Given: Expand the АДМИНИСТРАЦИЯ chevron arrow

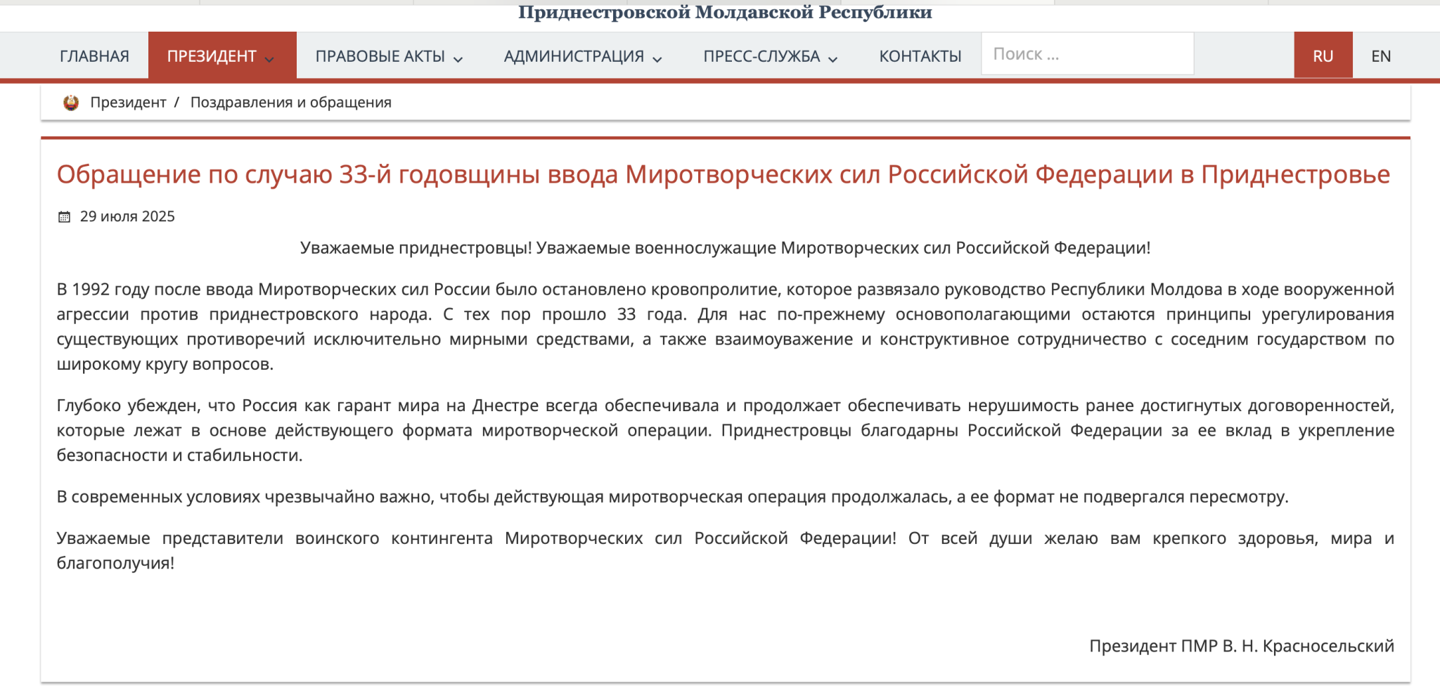Looking at the screenshot, I should pos(657,59).
